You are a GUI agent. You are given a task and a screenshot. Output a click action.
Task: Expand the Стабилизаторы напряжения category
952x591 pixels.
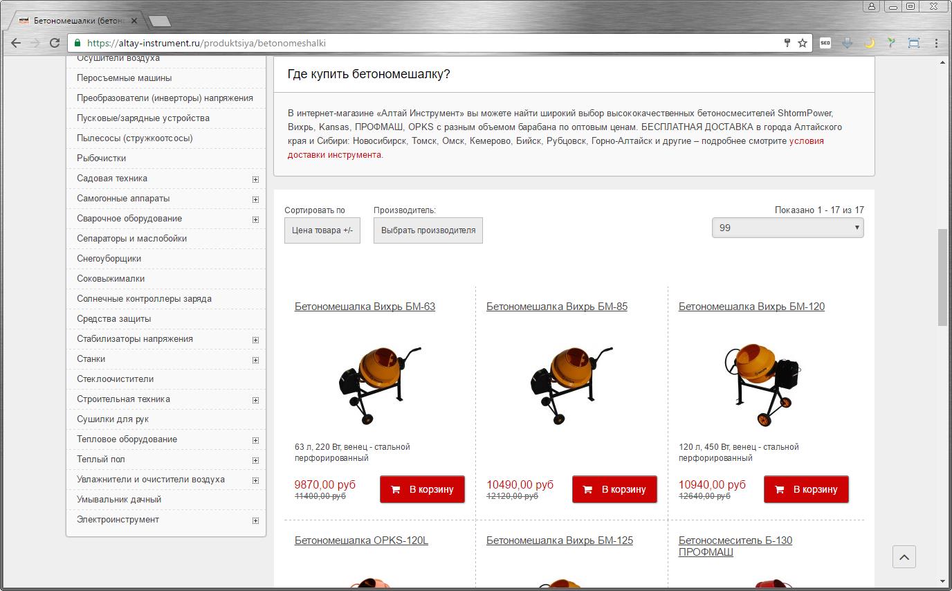pyautogui.click(x=255, y=340)
